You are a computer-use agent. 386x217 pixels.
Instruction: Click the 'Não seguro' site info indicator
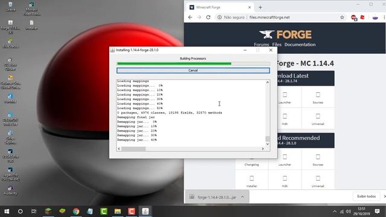pyautogui.click(x=231, y=17)
